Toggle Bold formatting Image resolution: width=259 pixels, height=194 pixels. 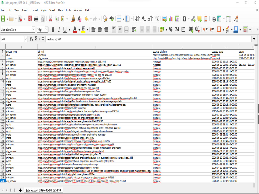pos(53,29)
